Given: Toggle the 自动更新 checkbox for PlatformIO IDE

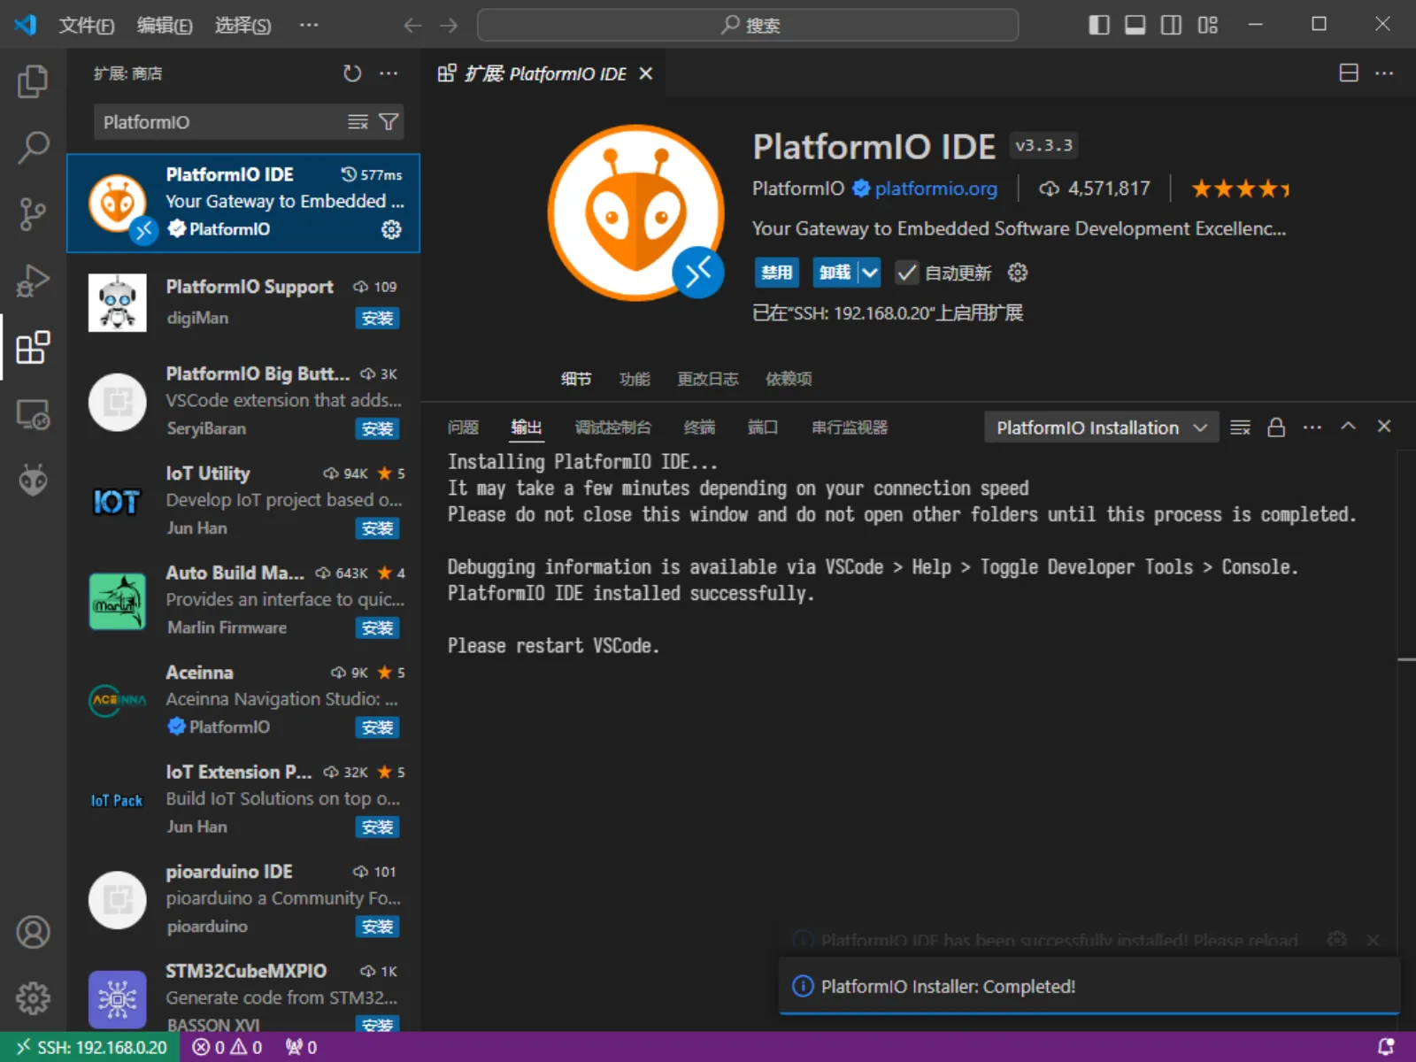Looking at the screenshot, I should [906, 273].
